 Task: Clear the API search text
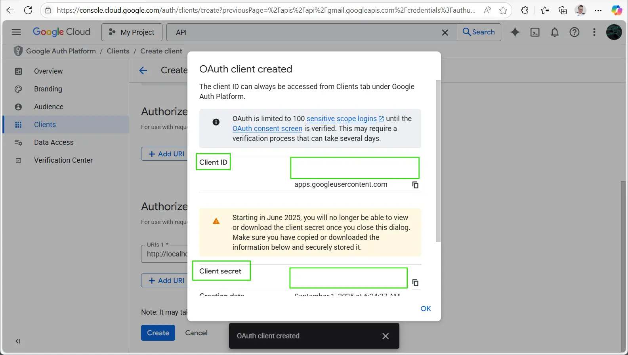[x=445, y=32]
